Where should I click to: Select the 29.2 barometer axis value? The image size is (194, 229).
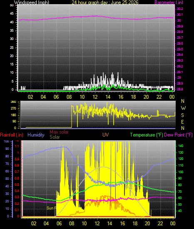tap(180, 66)
